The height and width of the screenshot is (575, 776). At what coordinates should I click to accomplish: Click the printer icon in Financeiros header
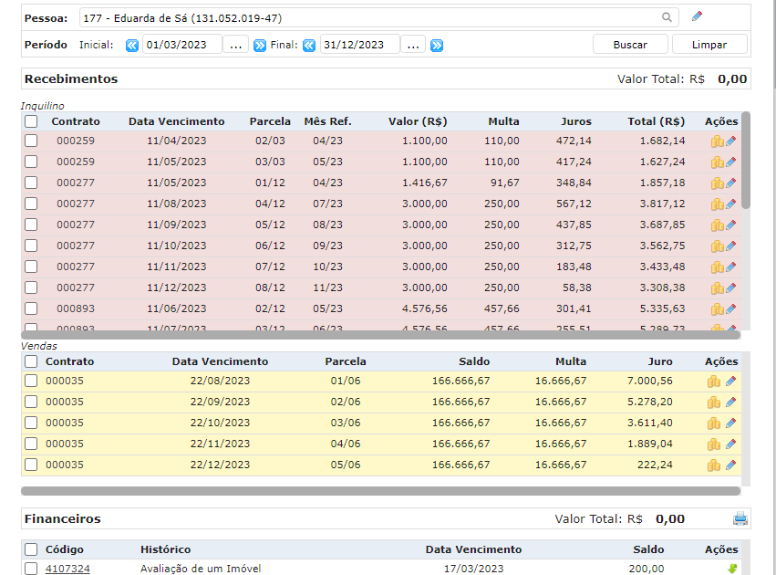coord(740,518)
